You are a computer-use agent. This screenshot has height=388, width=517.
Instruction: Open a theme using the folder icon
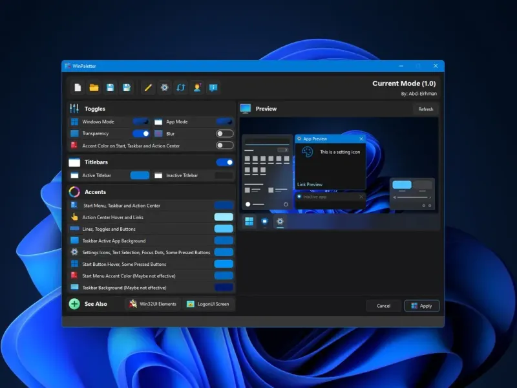coord(94,87)
